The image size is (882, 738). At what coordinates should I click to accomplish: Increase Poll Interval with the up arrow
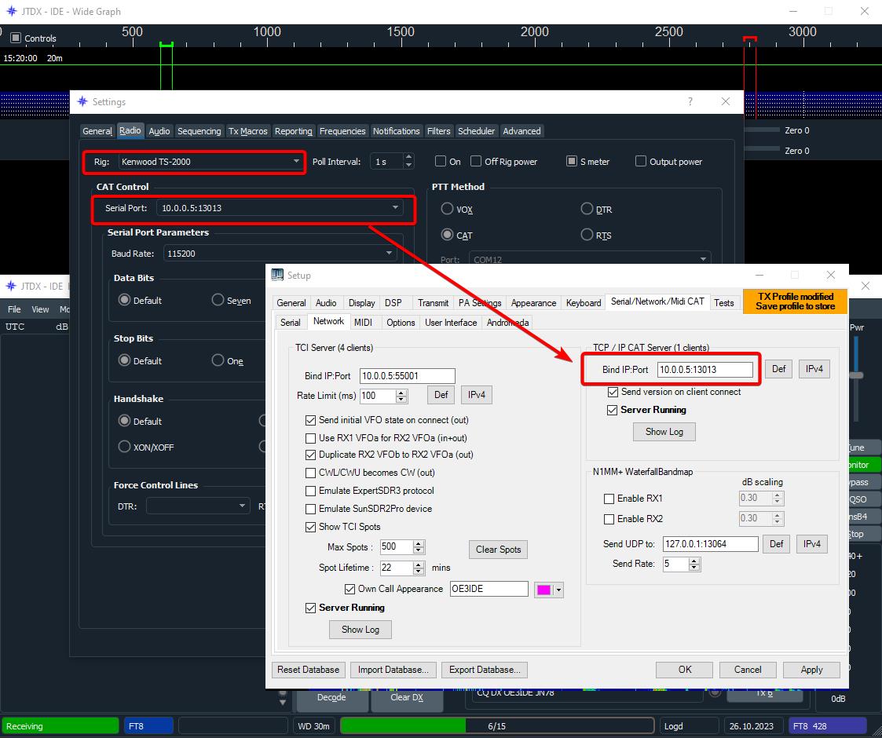tap(408, 157)
